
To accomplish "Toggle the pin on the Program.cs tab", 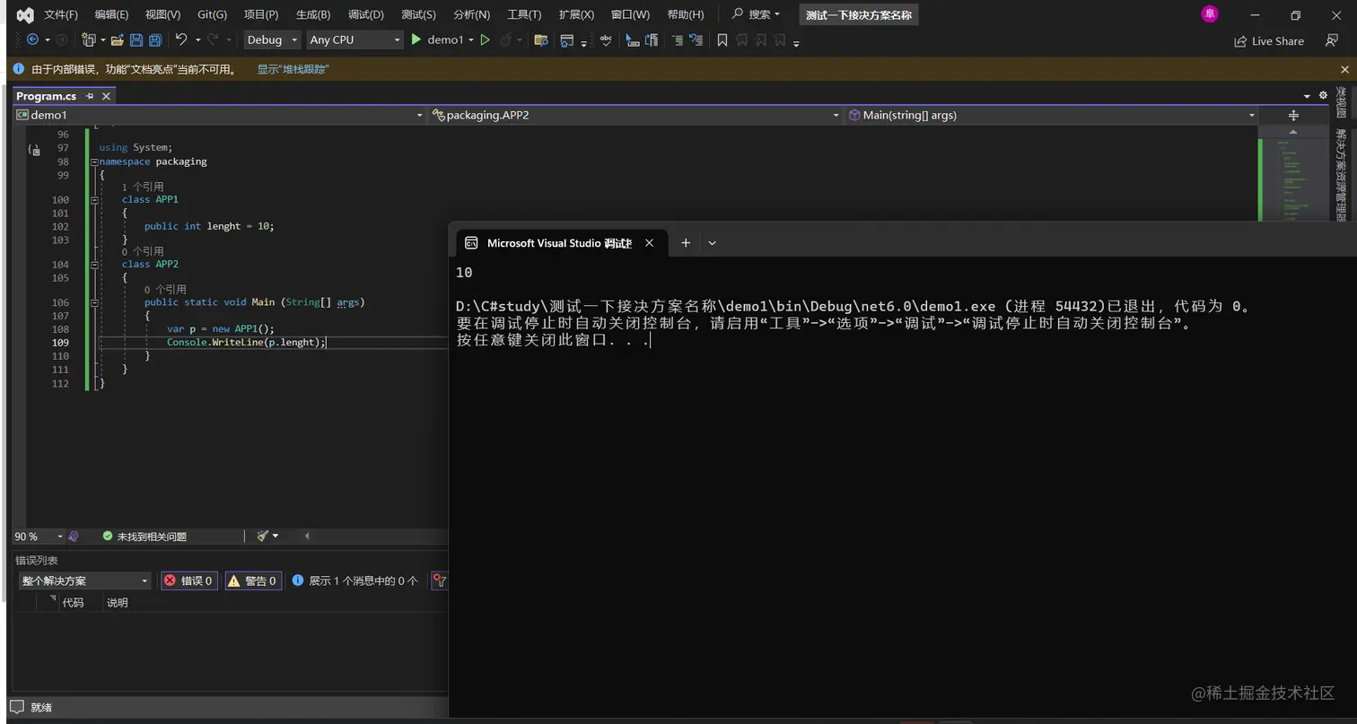I will pos(90,96).
